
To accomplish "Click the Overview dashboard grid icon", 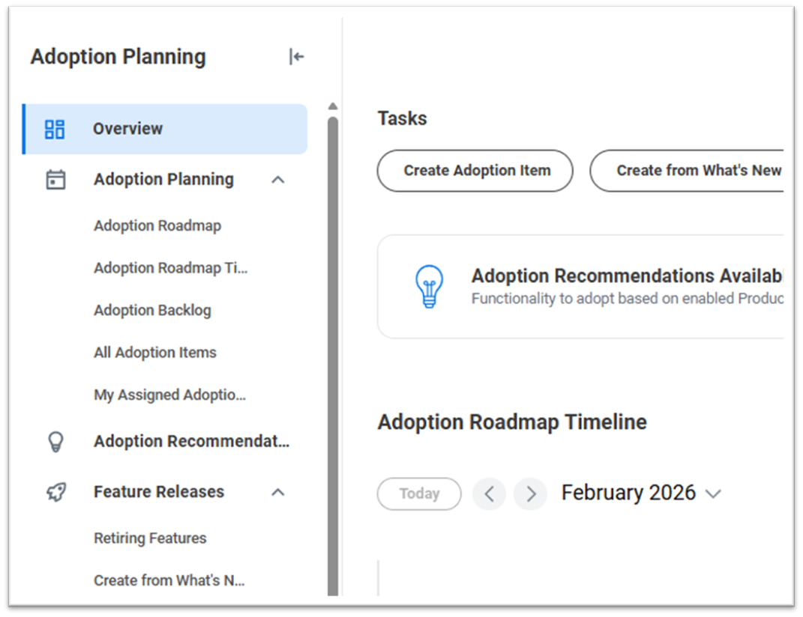I will pyautogui.click(x=55, y=129).
